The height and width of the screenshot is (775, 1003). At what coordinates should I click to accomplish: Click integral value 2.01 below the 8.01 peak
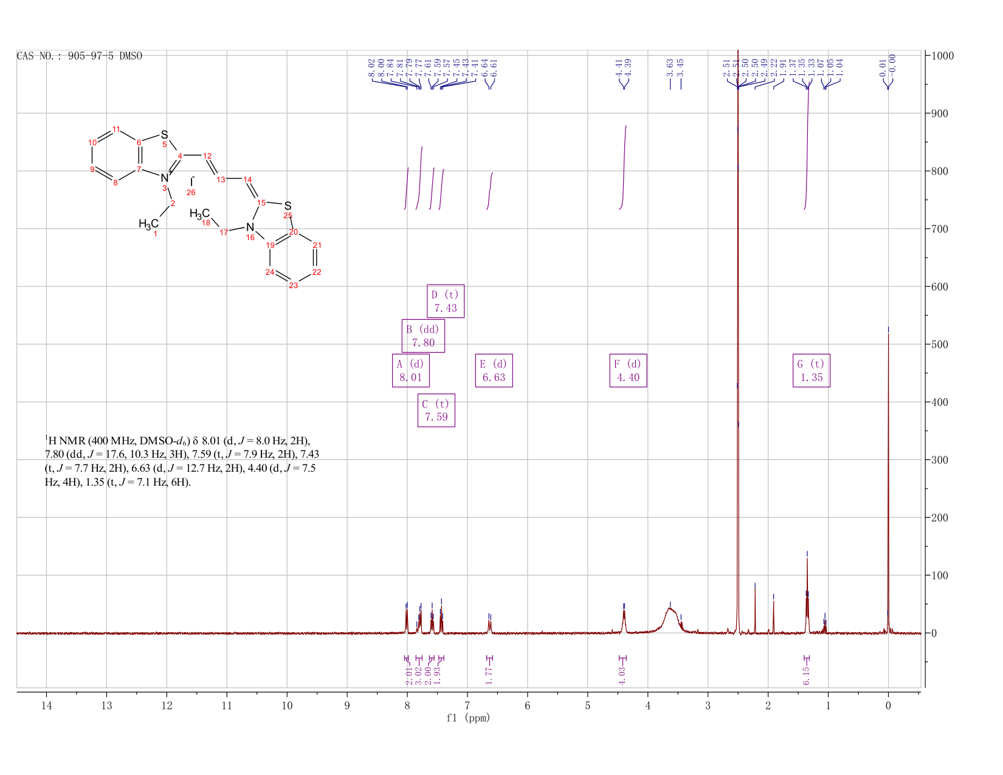pos(409,675)
